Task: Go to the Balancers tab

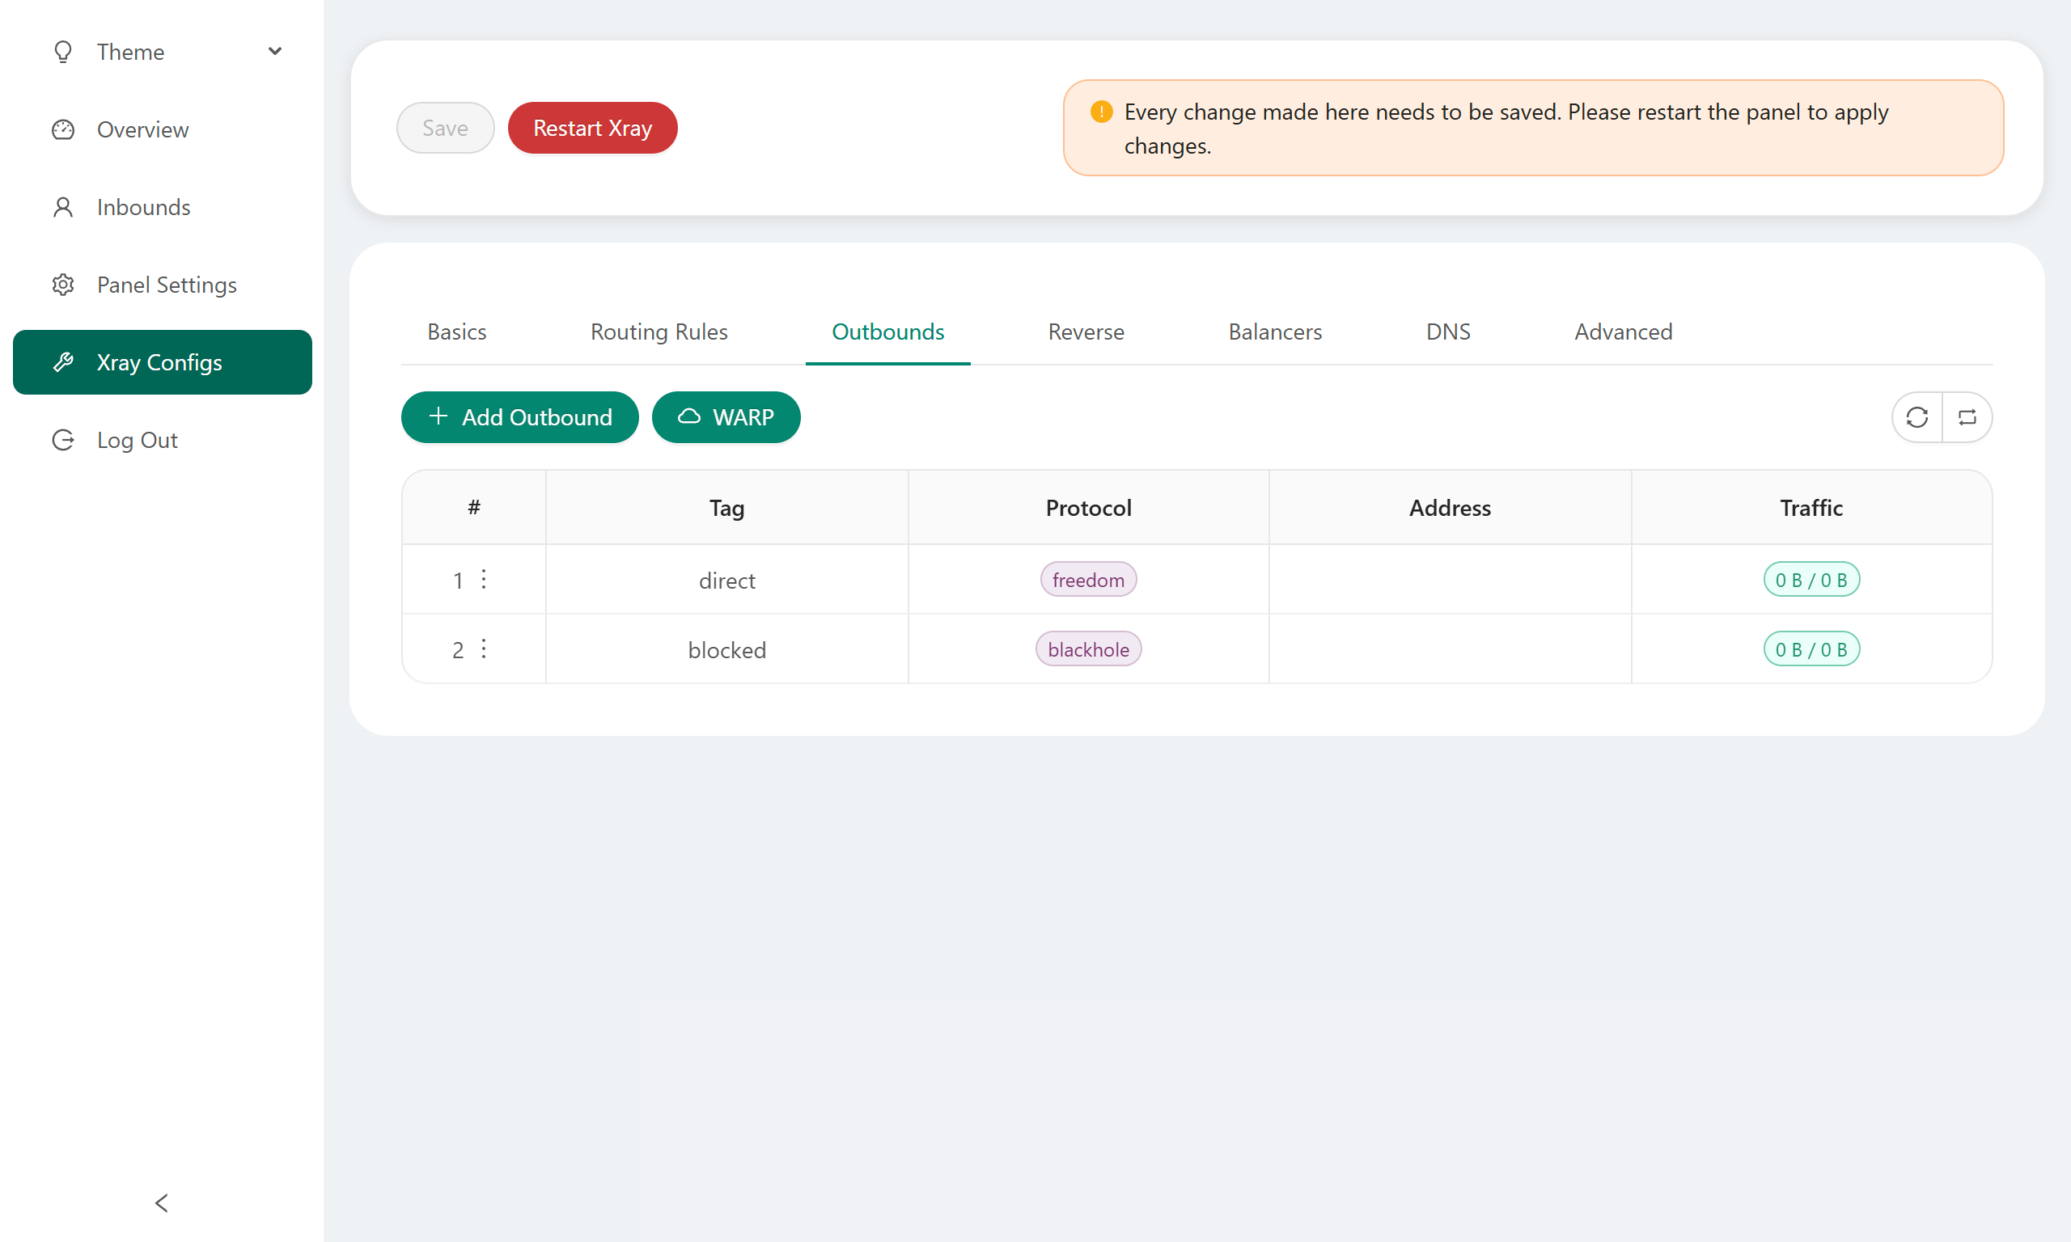Action: pos(1274,332)
